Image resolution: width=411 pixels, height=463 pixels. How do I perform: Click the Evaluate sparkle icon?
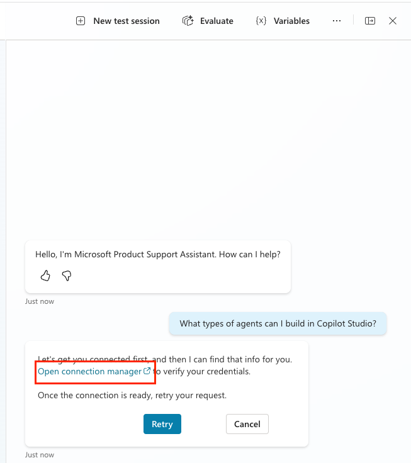188,21
